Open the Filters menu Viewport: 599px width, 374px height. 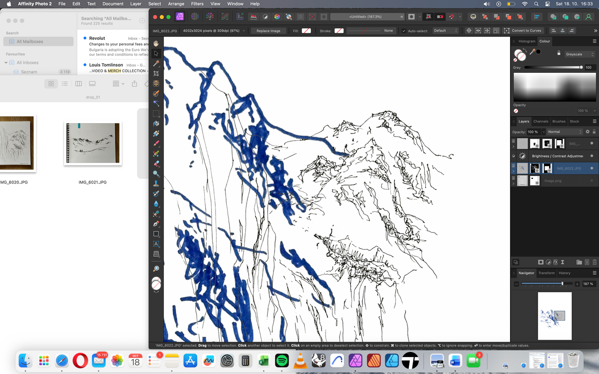pyautogui.click(x=197, y=4)
